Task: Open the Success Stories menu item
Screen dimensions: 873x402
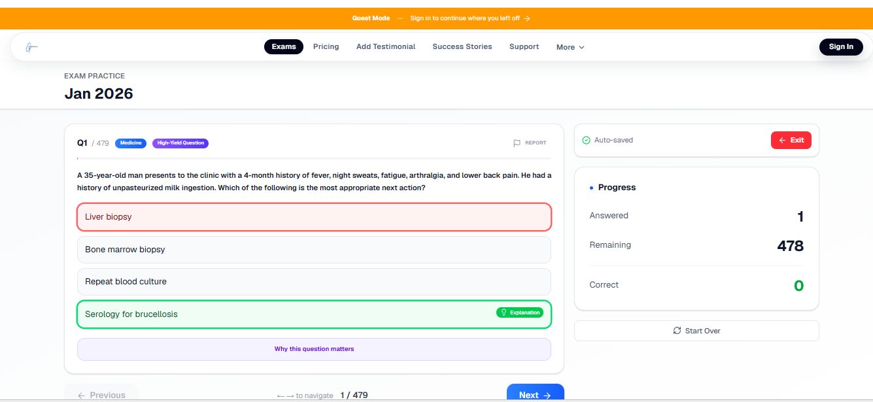Action: click(462, 46)
